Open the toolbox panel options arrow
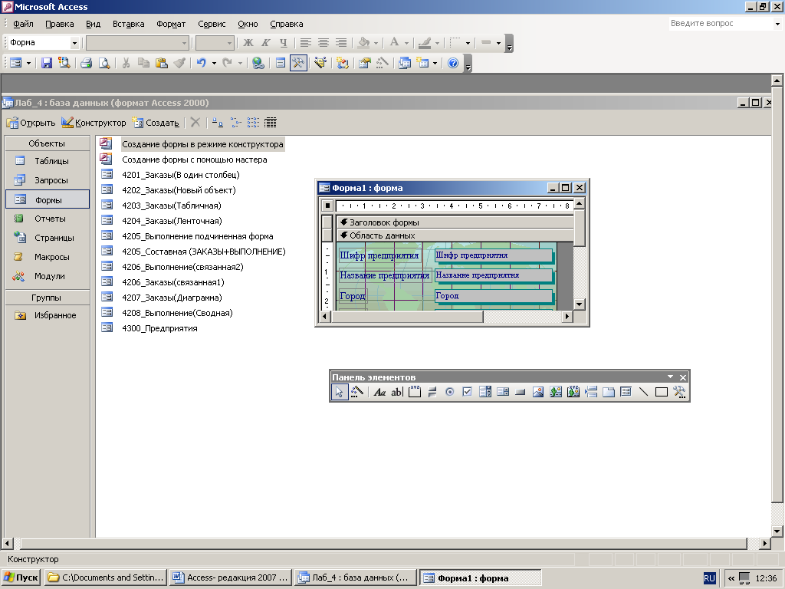The height and width of the screenshot is (589, 785). point(670,377)
